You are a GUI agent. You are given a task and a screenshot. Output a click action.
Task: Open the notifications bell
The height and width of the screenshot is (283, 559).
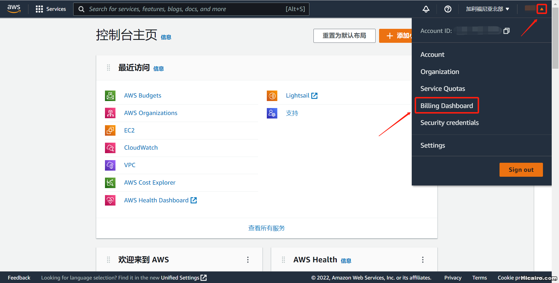(426, 9)
